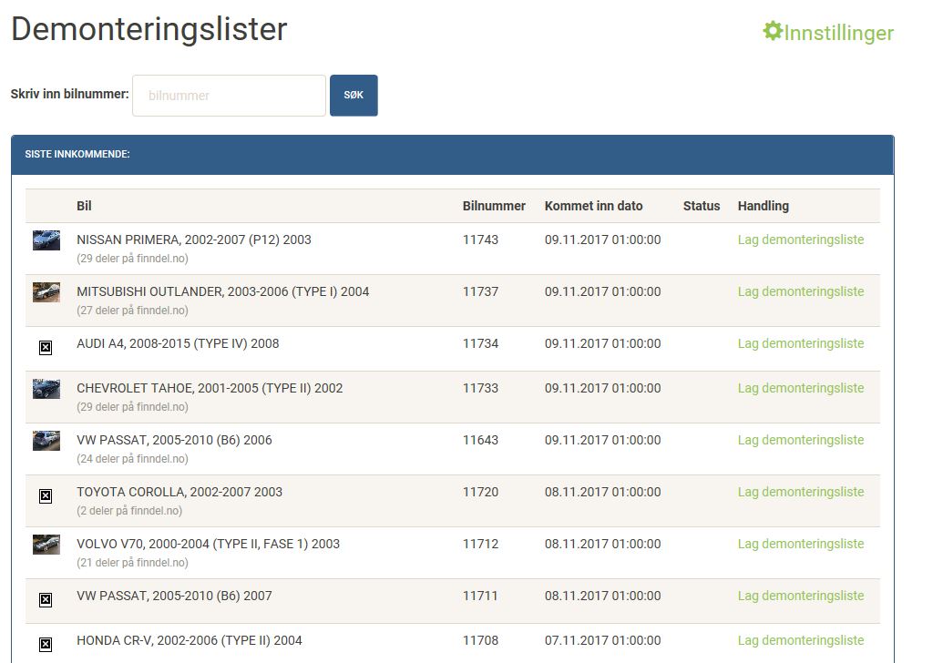Open Mitsubishi Outlander car thumbnail

[46, 292]
